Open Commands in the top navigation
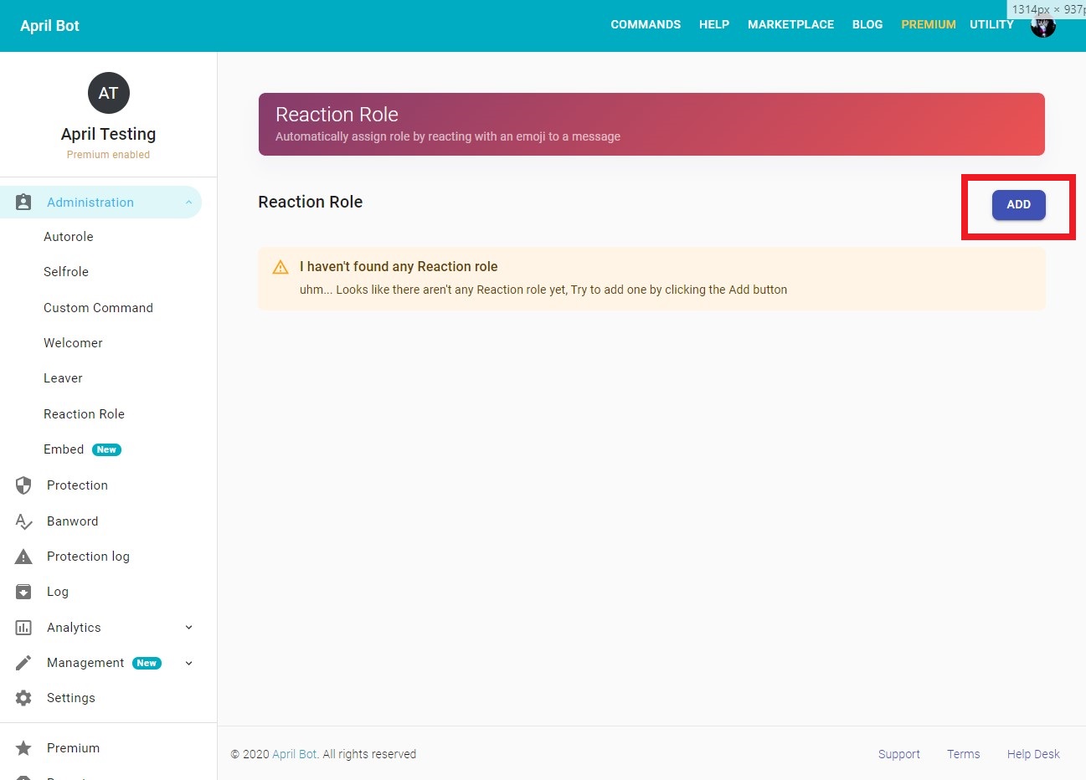Screen dimensions: 1086x780 (646, 25)
